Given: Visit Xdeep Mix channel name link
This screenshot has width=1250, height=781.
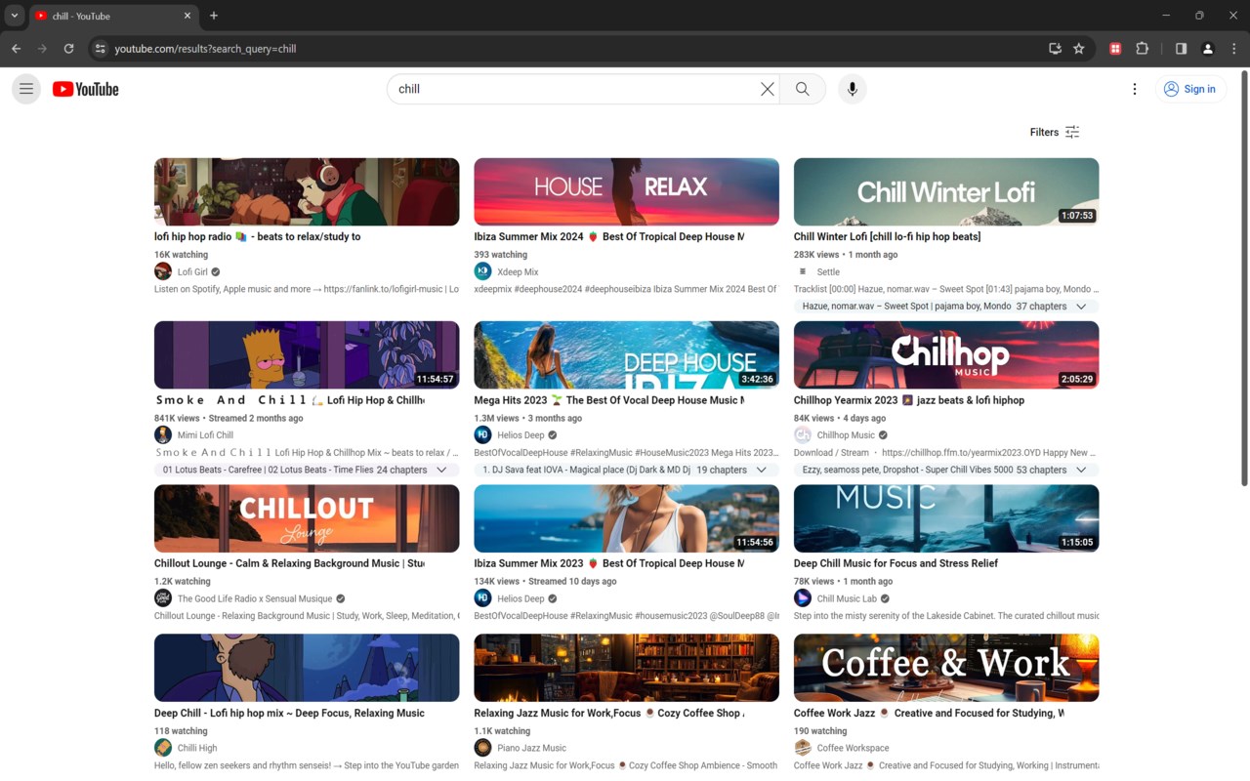Looking at the screenshot, I should [x=518, y=272].
